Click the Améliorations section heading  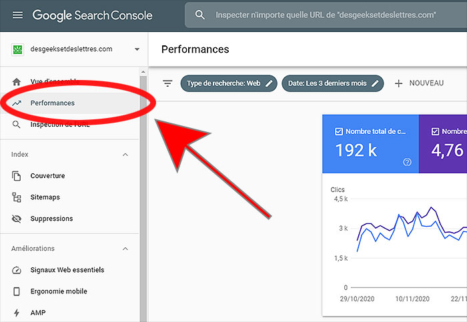pos(33,249)
